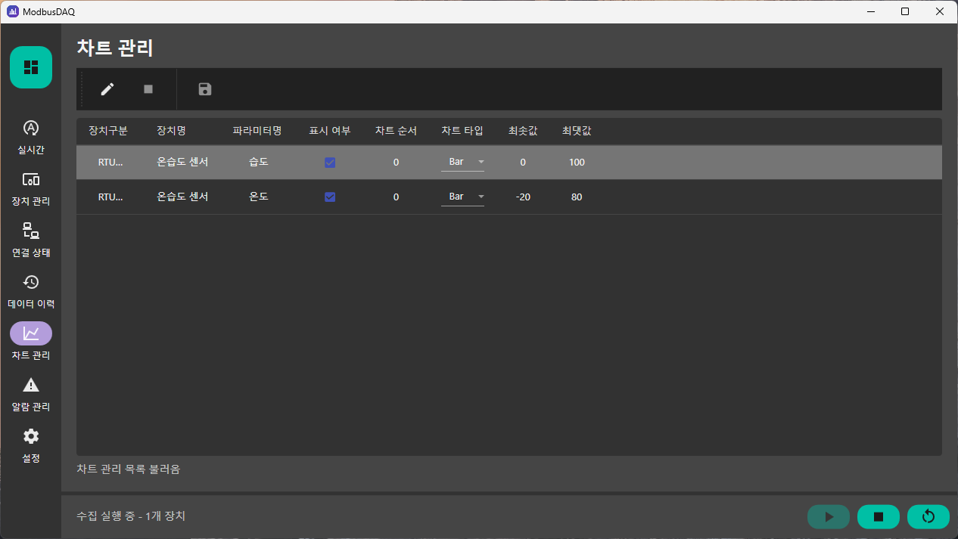Open the 실시간 real-time view
The width and height of the screenshot is (958, 539).
pyautogui.click(x=31, y=137)
